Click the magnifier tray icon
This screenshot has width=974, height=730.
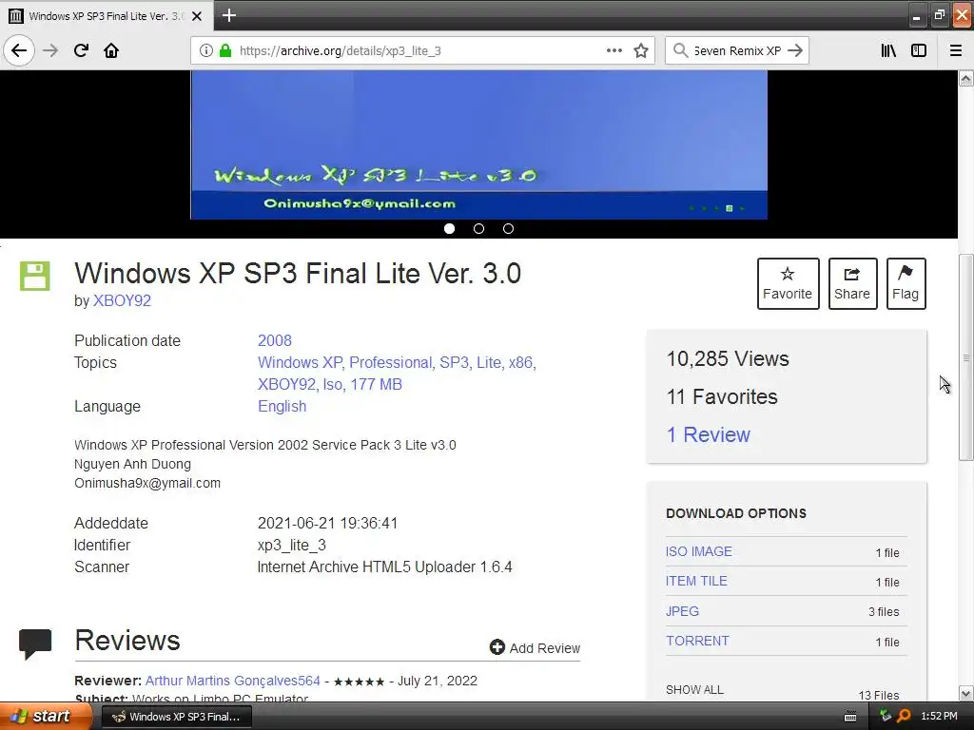pos(904,716)
